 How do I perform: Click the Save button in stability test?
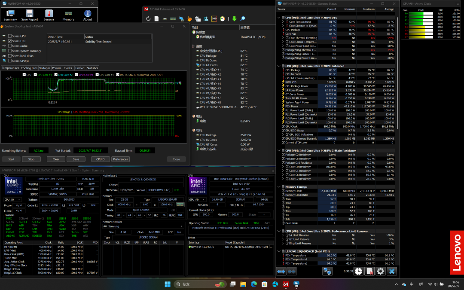coord(76,159)
